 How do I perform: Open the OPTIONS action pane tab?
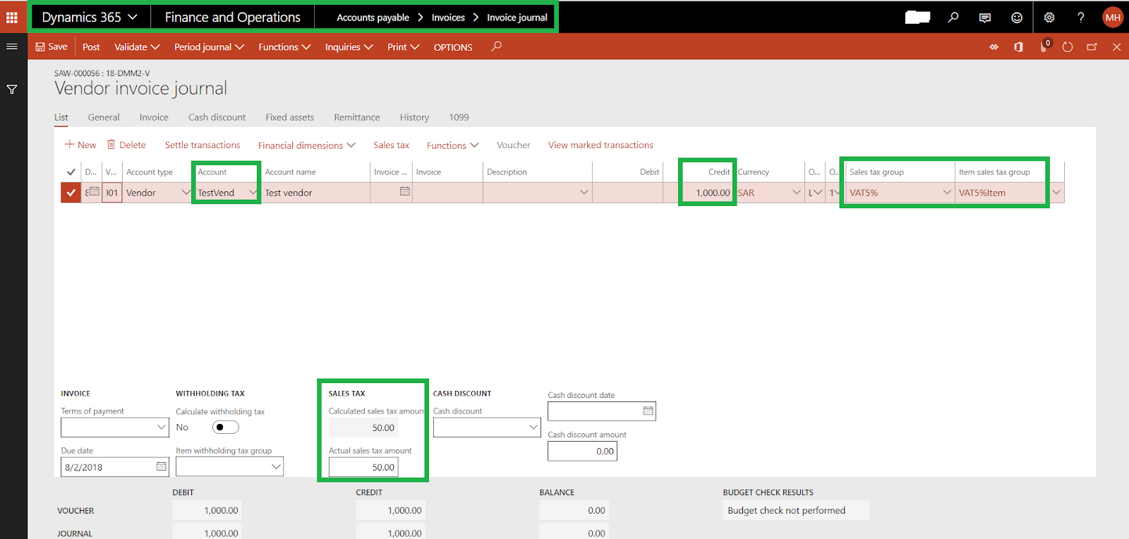(453, 47)
